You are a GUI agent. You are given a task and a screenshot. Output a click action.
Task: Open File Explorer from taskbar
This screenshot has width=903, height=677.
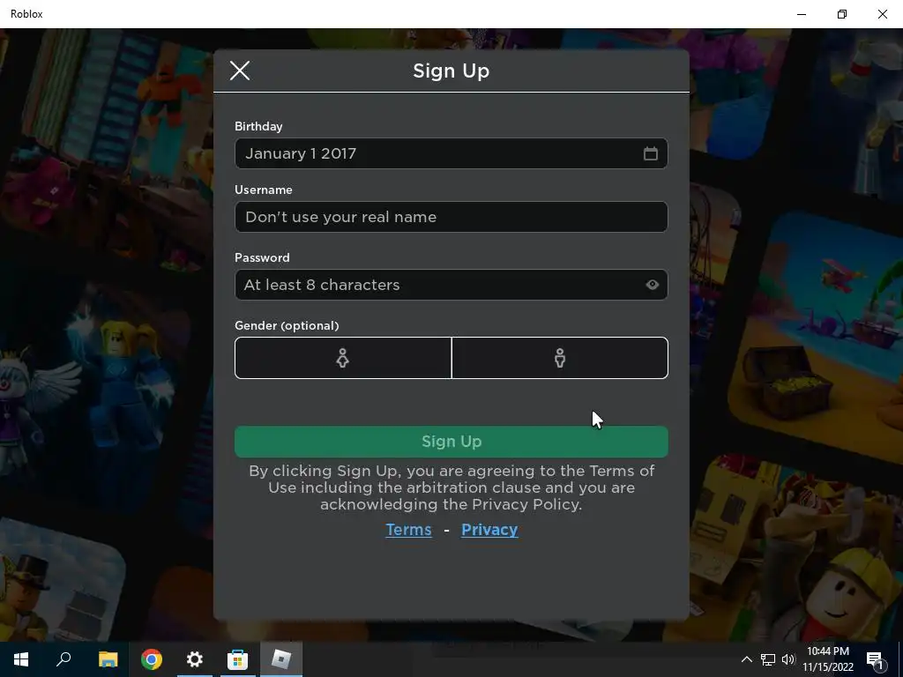tap(108, 659)
